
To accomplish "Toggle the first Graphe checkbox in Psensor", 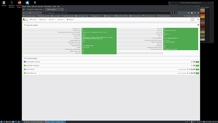I will (207, 10).
